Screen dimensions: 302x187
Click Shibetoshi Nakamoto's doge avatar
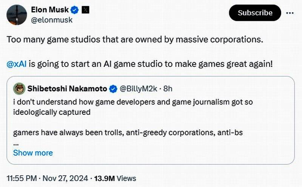[19, 89]
